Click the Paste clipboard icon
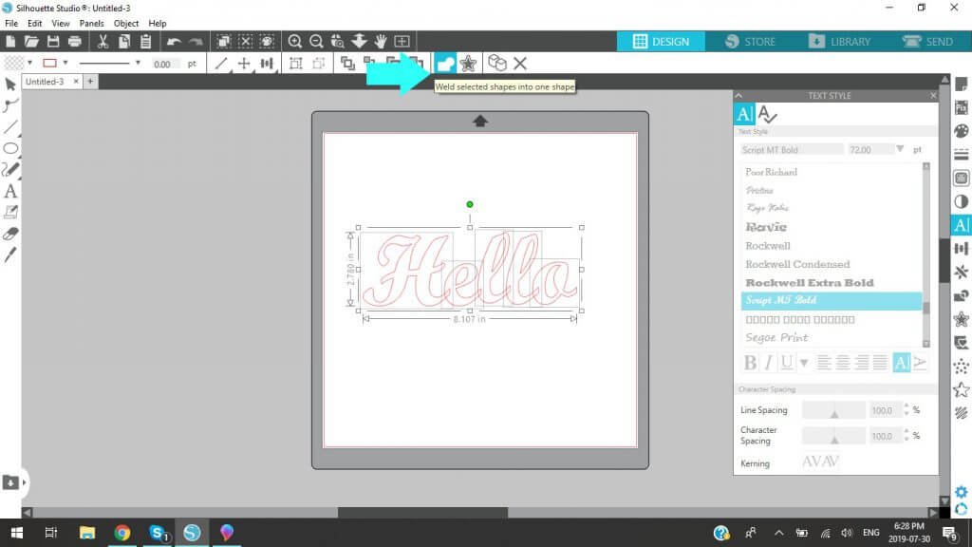Screen dimensions: 972x547 pos(145,42)
